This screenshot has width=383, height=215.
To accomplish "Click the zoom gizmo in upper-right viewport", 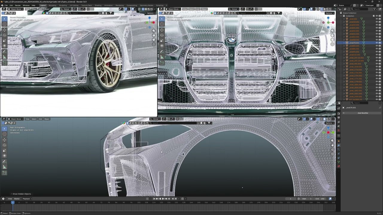I will pyautogui.click(x=332, y=31).
